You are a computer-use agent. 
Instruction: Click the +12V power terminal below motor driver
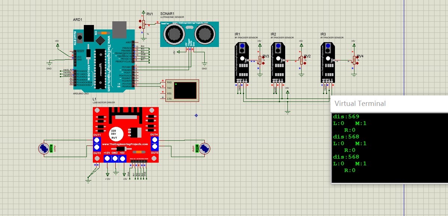click(x=107, y=175)
